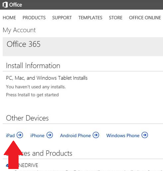Click the ONEDRIVE service label
163x171 pixels.
28,165
